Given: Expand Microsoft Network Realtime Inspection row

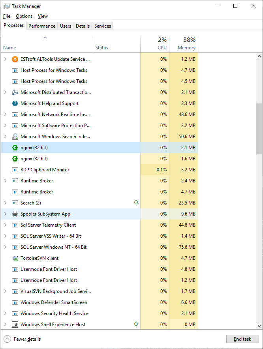Looking at the screenshot, I should pos(6,114).
